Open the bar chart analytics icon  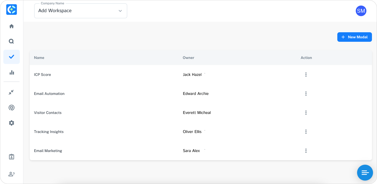coord(11,72)
